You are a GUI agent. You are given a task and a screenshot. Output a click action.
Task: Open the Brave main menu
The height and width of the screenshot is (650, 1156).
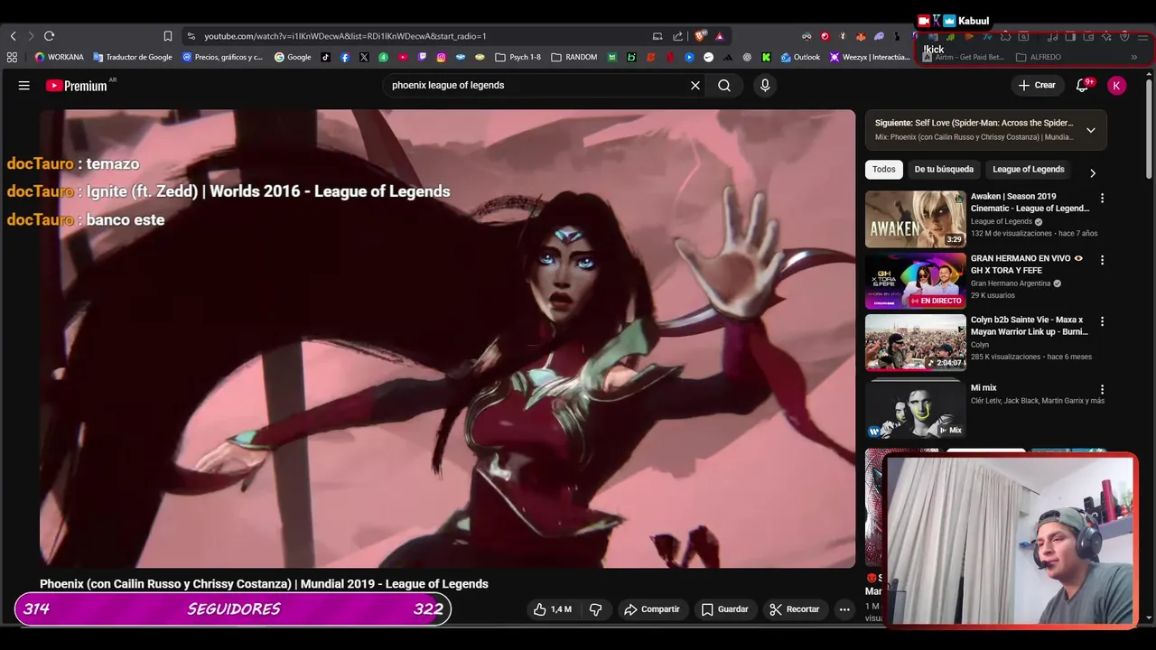(1142, 36)
